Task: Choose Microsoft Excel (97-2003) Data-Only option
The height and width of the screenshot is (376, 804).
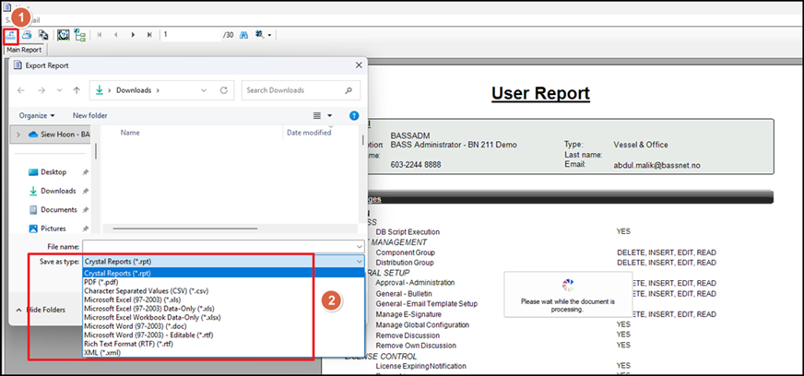Action: [223, 309]
